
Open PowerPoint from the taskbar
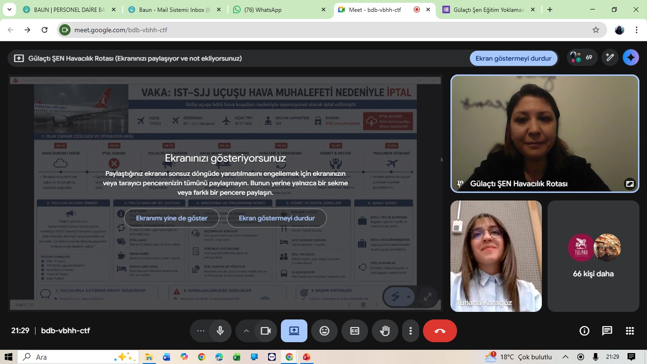306,357
